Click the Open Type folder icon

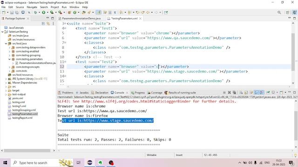click(x=84, y=13)
